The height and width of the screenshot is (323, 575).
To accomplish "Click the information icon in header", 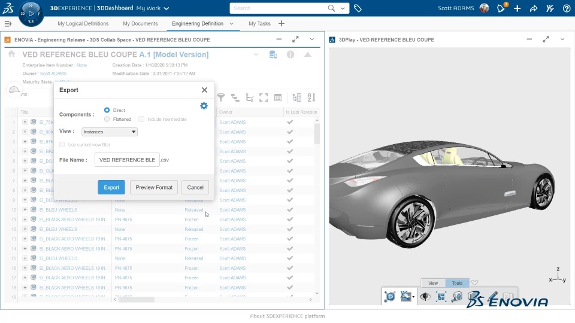I will [290, 54].
